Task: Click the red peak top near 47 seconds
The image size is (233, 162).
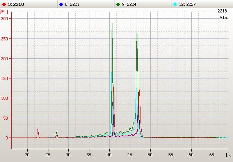Action: pyautogui.click(x=139, y=89)
